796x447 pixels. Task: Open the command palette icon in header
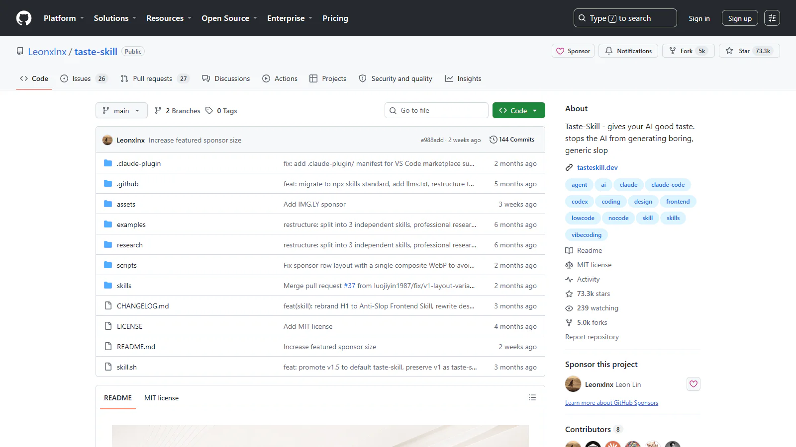pyautogui.click(x=772, y=18)
